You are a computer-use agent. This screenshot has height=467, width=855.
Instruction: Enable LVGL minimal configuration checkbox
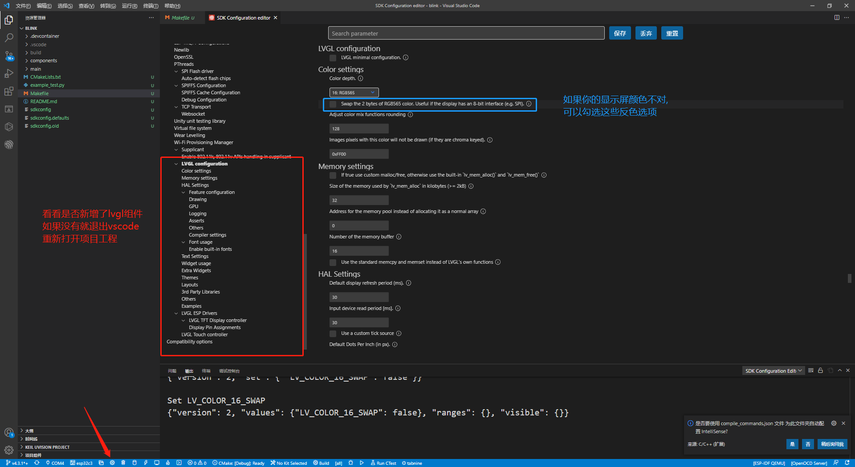point(333,58)
